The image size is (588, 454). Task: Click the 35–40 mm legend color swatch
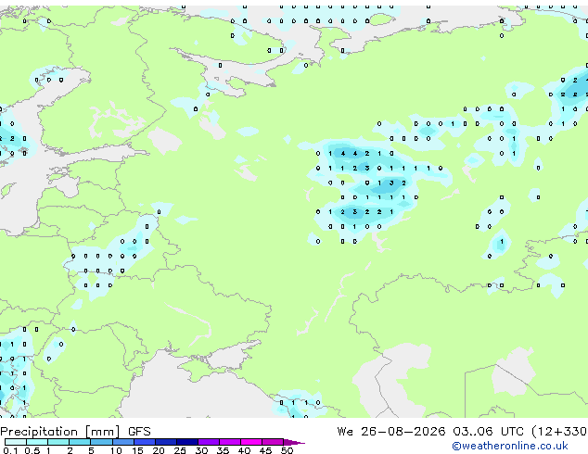point(229,442)
